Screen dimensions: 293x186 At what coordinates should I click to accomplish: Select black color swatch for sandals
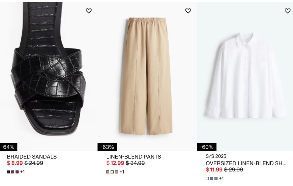[8, 172]
